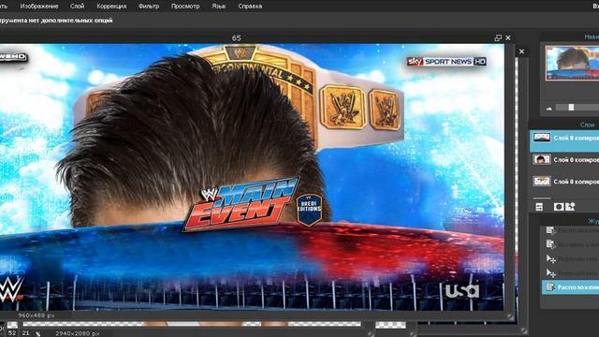
Task: Add a layer mask using the circle icon
Action: click(559, 207)
